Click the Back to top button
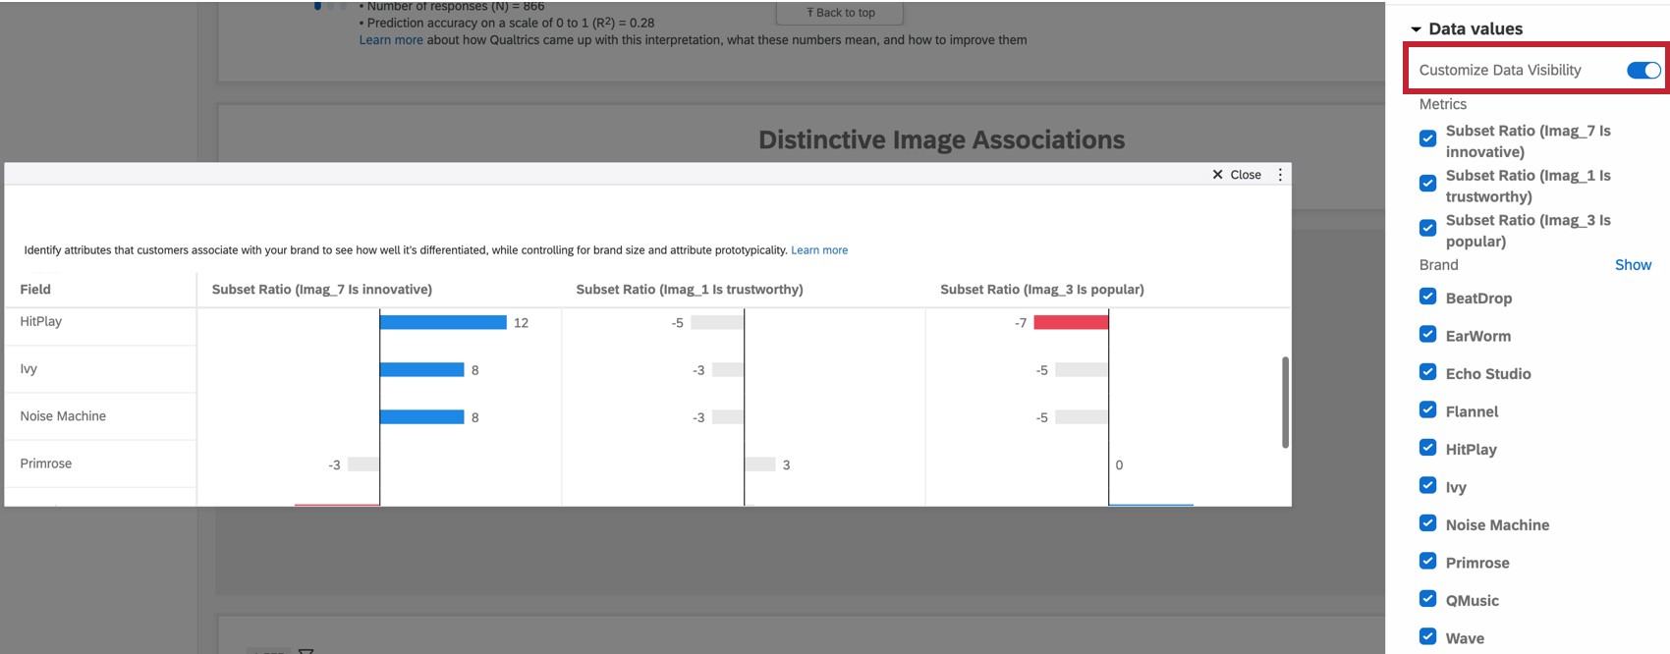This screenshot has width=1670, height=654. [x=840, y=13]
